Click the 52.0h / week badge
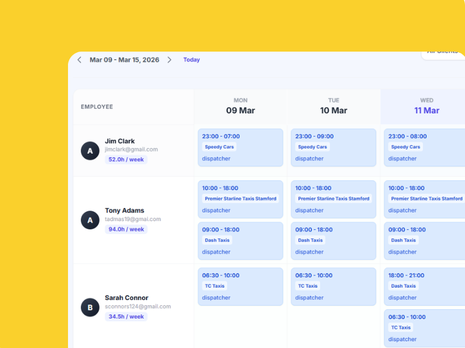This screenshot has height=348, width=465. (126, 159)
